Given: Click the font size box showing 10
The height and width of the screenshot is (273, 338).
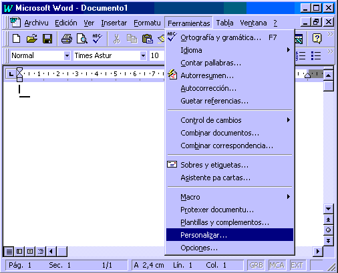Looking at the screenshot, I should 157,55.
